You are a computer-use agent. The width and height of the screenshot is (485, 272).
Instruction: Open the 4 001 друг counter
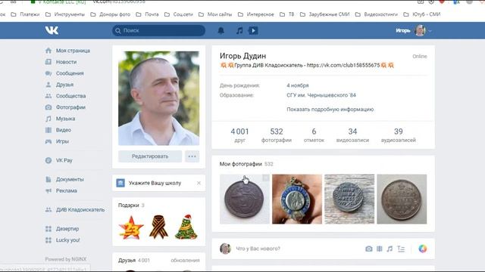click(x=239, y=135)
